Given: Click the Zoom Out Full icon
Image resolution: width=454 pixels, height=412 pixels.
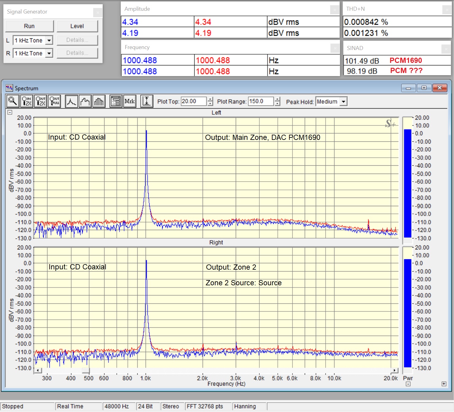Looking at the screenshot, I should 55,101.
